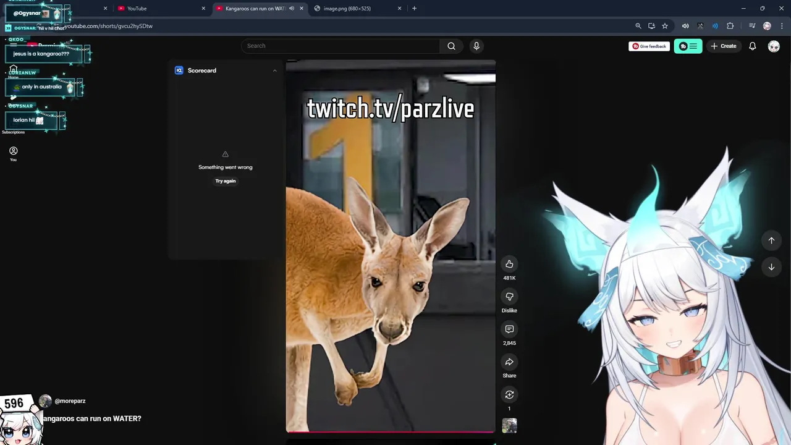Screen dimensions: 791x445
Task: Click the 481K like count
Action: tap(509, 278)
